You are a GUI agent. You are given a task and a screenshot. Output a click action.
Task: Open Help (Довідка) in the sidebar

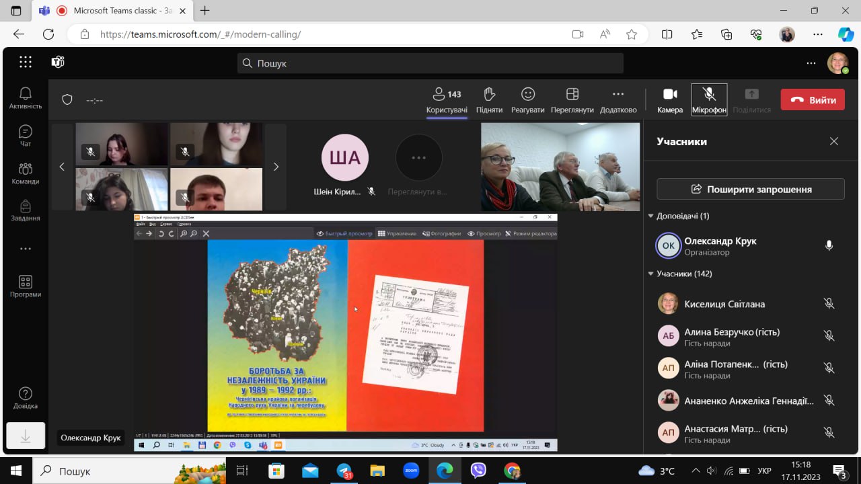click(26, 398)
